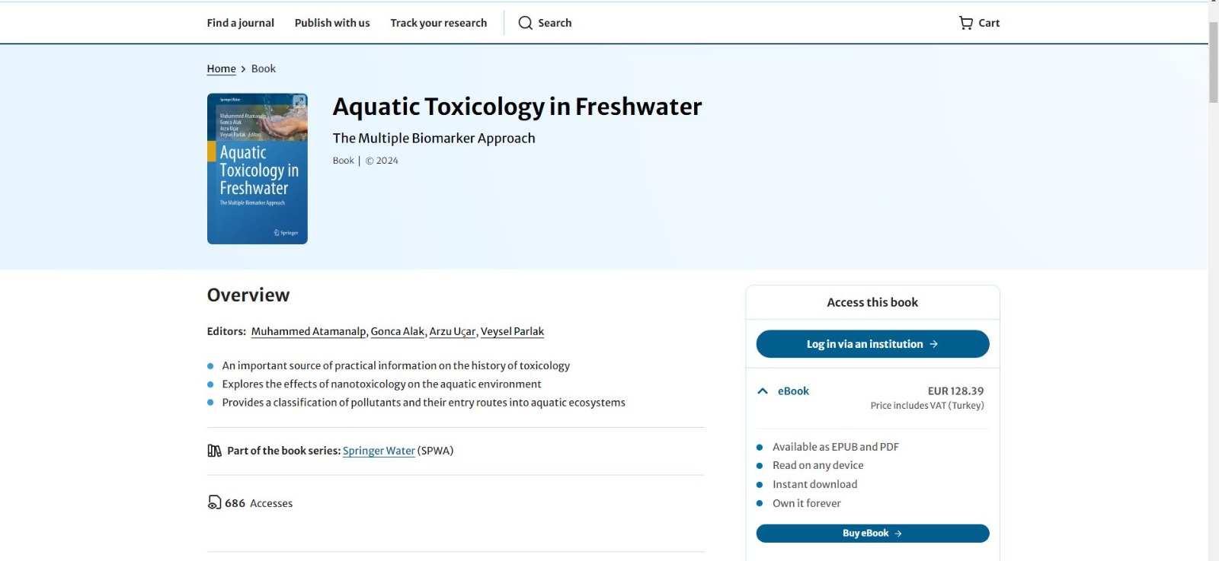Click the expand icon on book cover
Viewport: 1219px width, 561px height.
[299, 101]
